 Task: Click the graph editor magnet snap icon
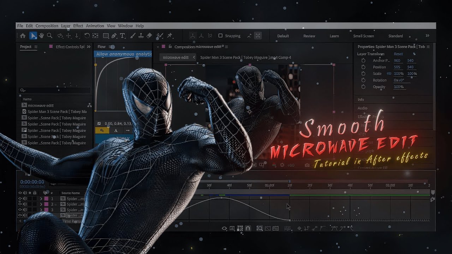point(248,228)
